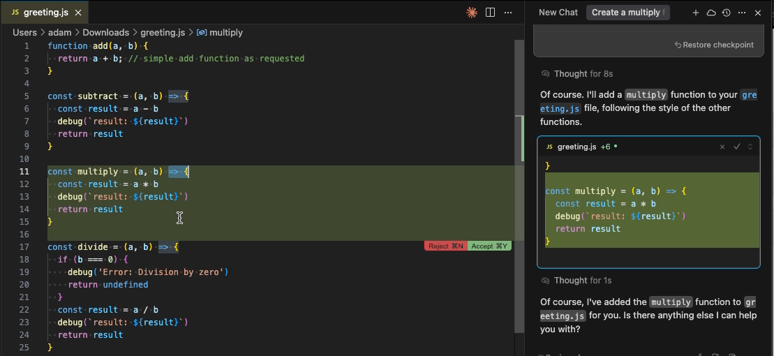Click the brain icon beside 'Thought for 8s'
Viewport: 774px width, 356px height.
(x=546, y=73)
